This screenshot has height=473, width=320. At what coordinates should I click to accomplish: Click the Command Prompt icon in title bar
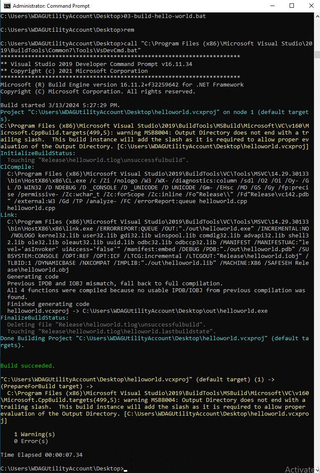(x=7, y=6)
